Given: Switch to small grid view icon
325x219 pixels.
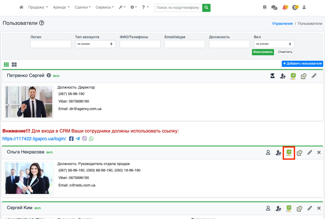Looking at the screenshot, I should [6, 64].
